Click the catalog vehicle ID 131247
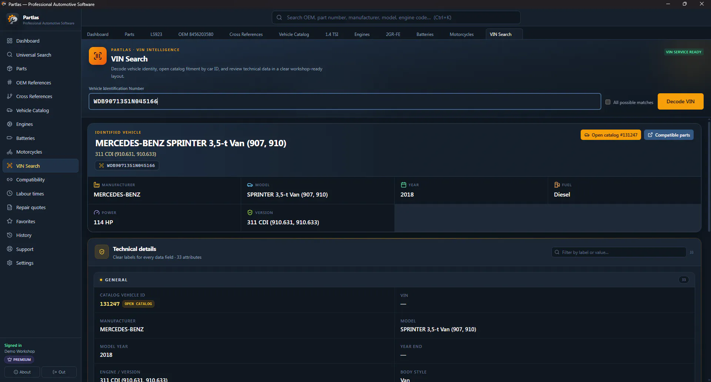The image size is (711, 382). click(110, 304)
